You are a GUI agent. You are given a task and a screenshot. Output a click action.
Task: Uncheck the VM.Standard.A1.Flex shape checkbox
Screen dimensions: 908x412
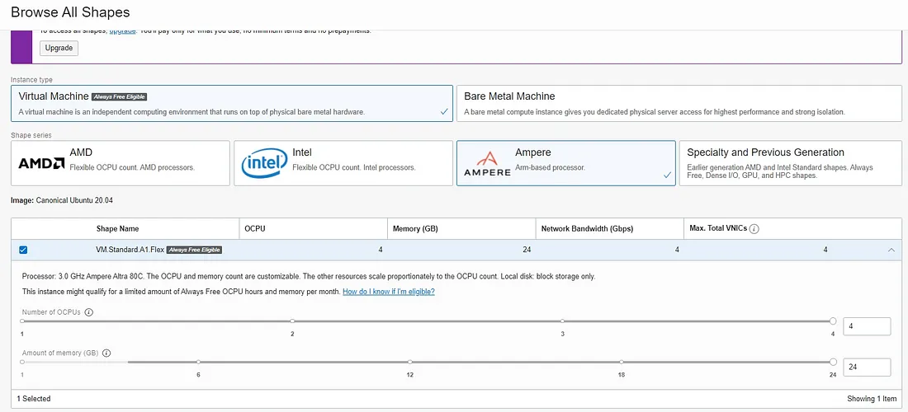23,250
